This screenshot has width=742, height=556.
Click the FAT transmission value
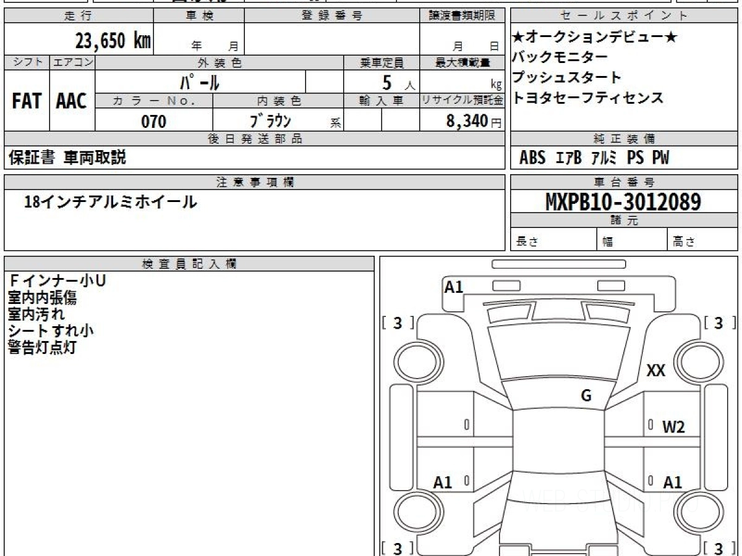(x=27, y=101)
